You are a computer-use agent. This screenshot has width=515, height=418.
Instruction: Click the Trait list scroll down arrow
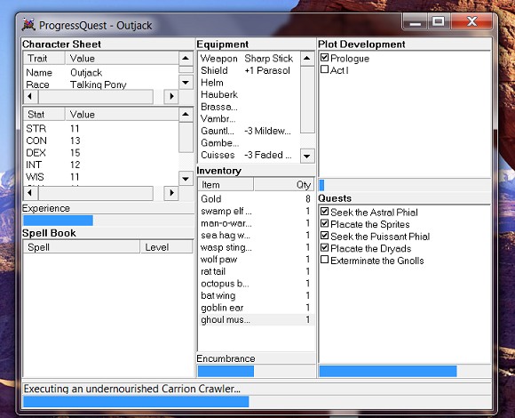(186, 82)
